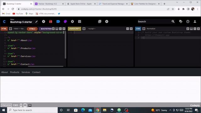
Task: Bookmark this page with the star icon
Action: point(173,9)
